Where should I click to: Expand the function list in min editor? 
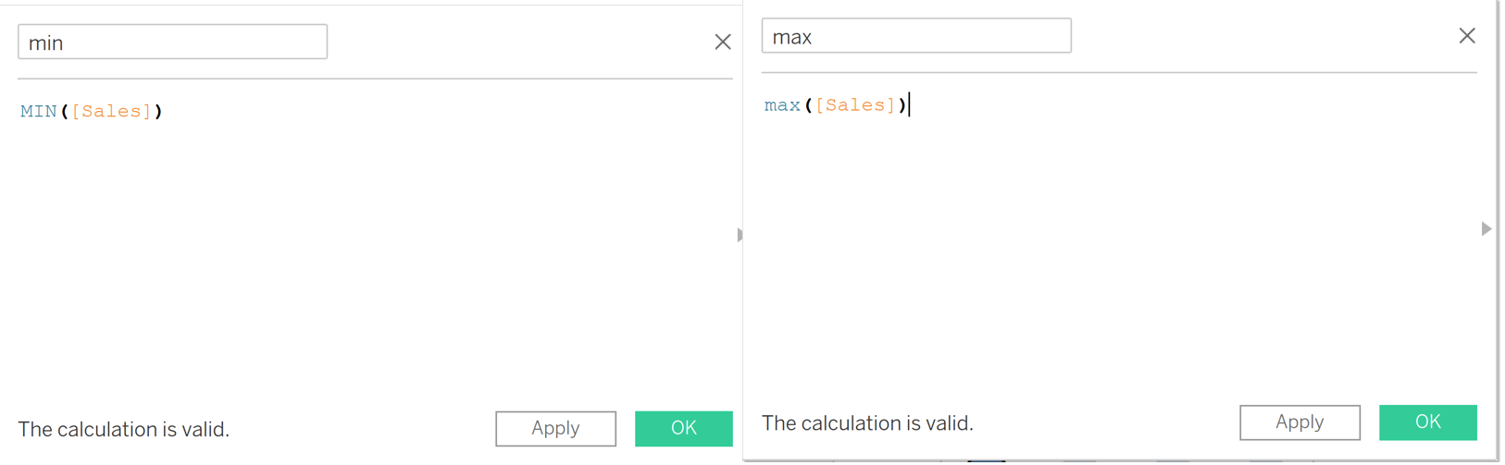[739, 235]
